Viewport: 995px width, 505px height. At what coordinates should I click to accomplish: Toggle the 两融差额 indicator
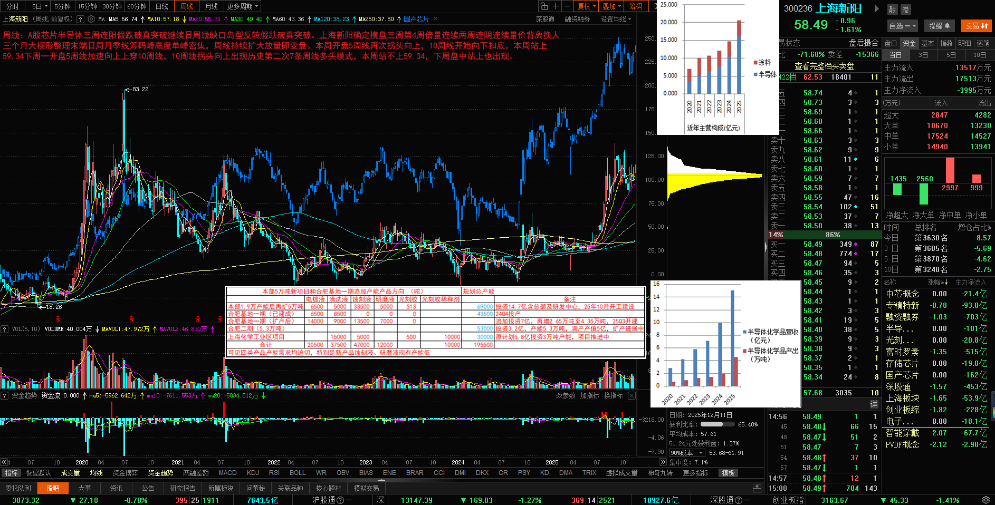point(196,473)
